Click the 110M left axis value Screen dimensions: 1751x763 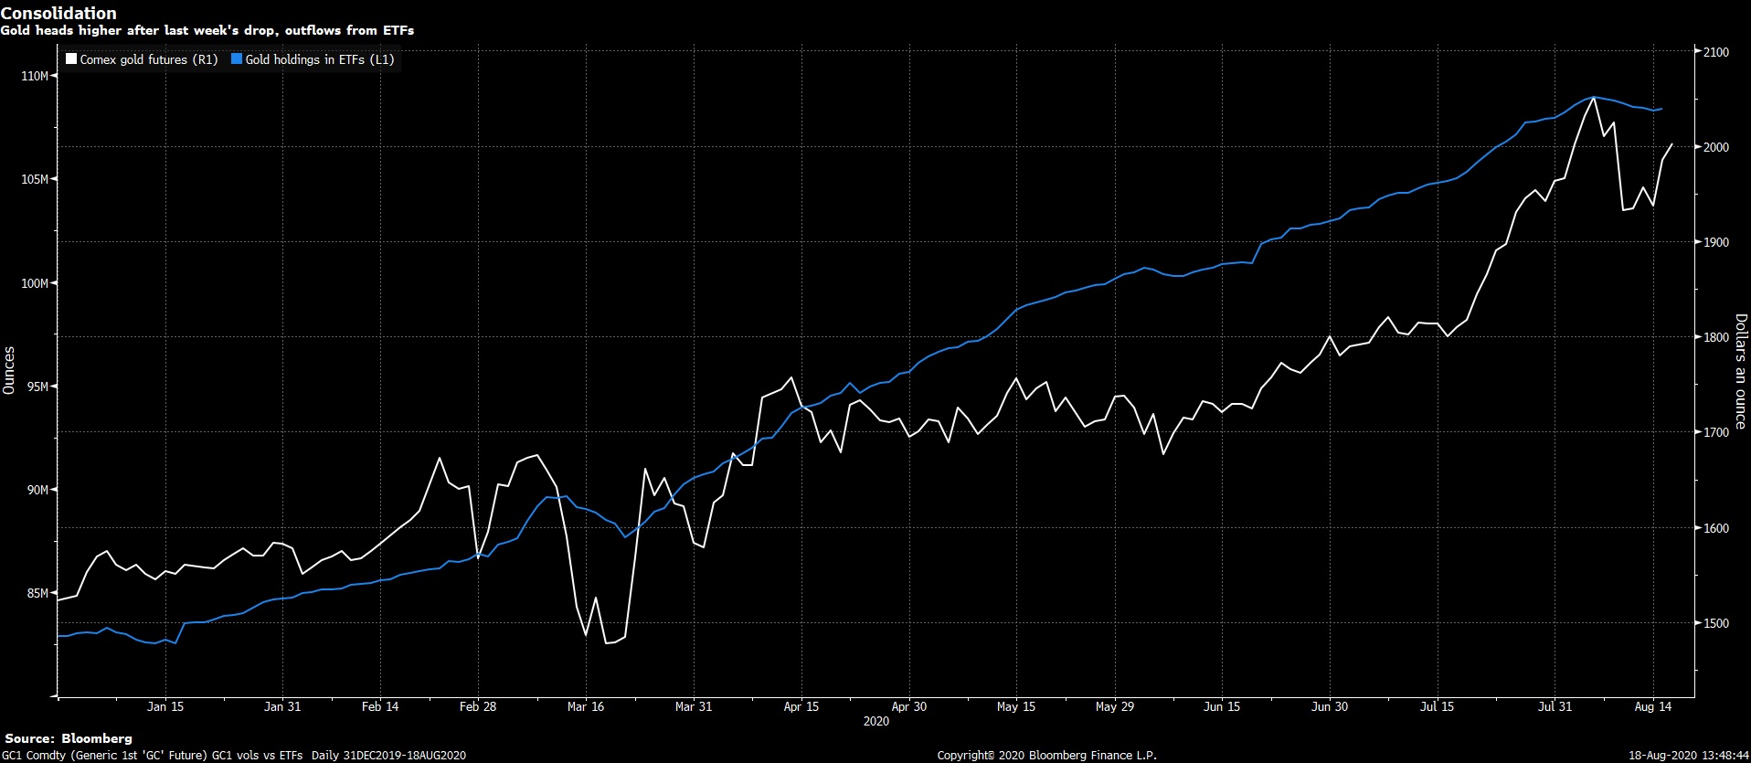click(35, 76)
